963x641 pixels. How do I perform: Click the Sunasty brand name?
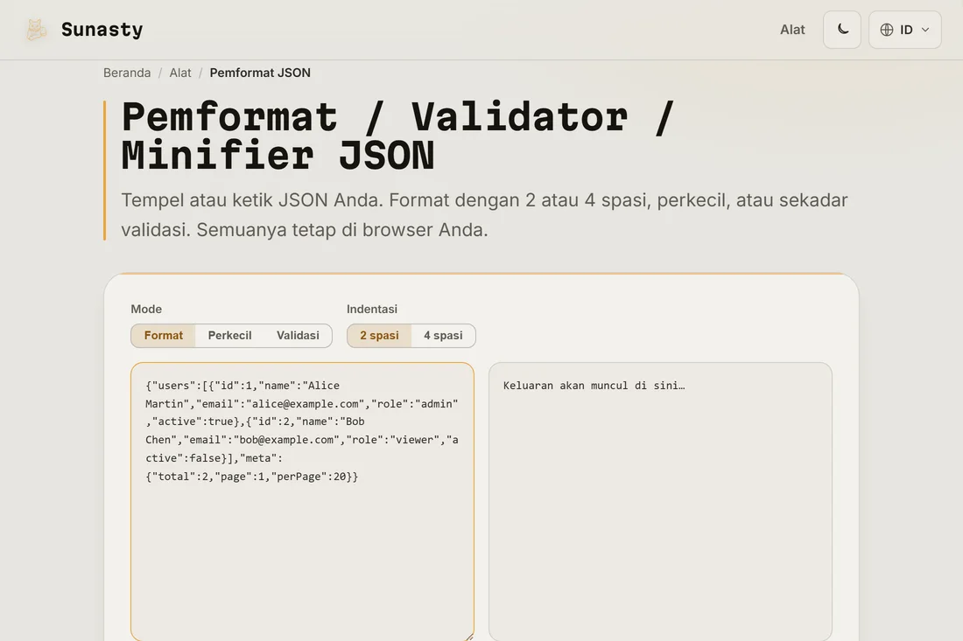[102, 30]
